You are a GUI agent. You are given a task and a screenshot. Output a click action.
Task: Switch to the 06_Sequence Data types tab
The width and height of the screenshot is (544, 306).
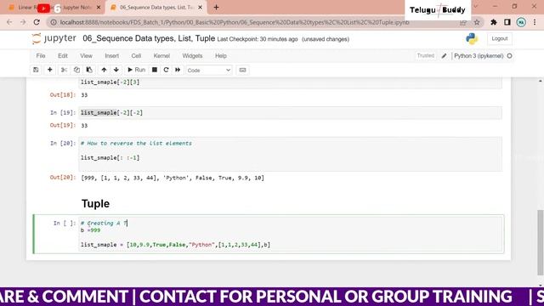pyautogui.click(x=156, y=8)
